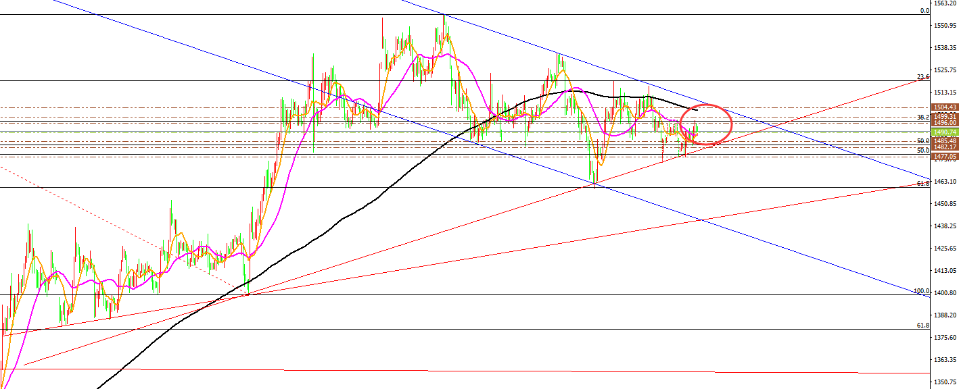Select the 1463.10 price scale value
The height and width of the screenshot is (389, 959).
tap(945, 182)
